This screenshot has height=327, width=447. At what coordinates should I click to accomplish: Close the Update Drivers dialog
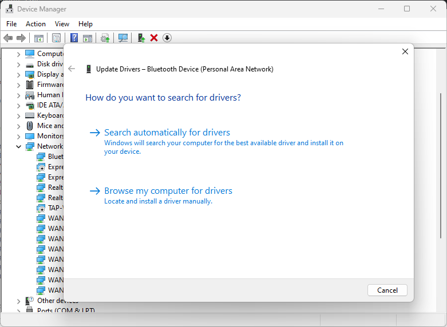pos(405,51)
